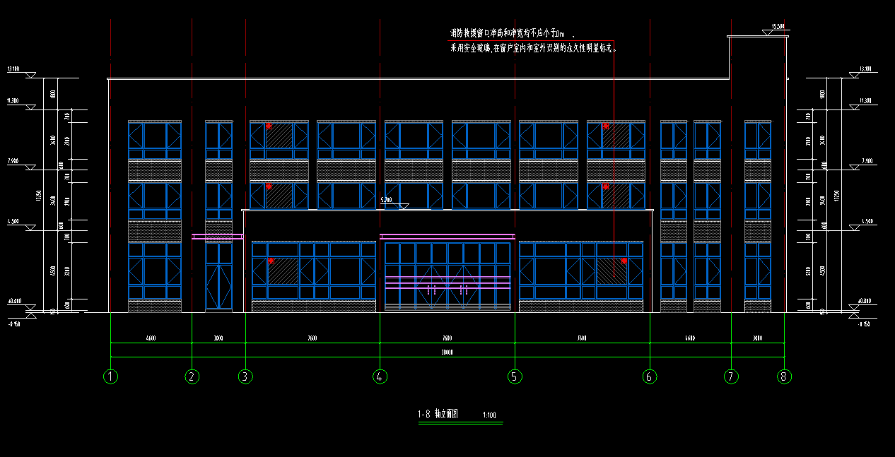Pick the magenta canopy above main entrance
This screenshot has height=457, width=895.
pos(447,236)
